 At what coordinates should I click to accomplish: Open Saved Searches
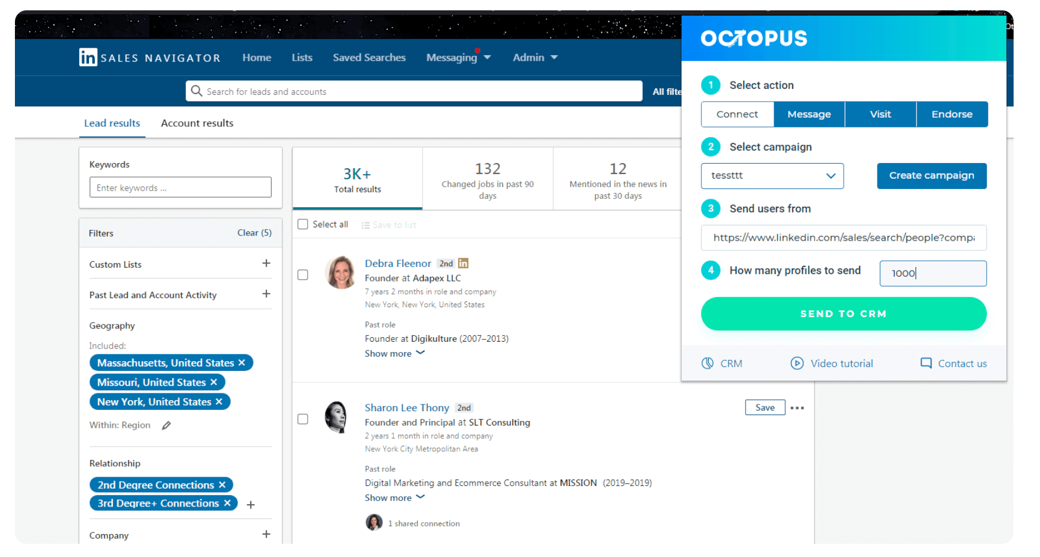(x=369, y=57)
